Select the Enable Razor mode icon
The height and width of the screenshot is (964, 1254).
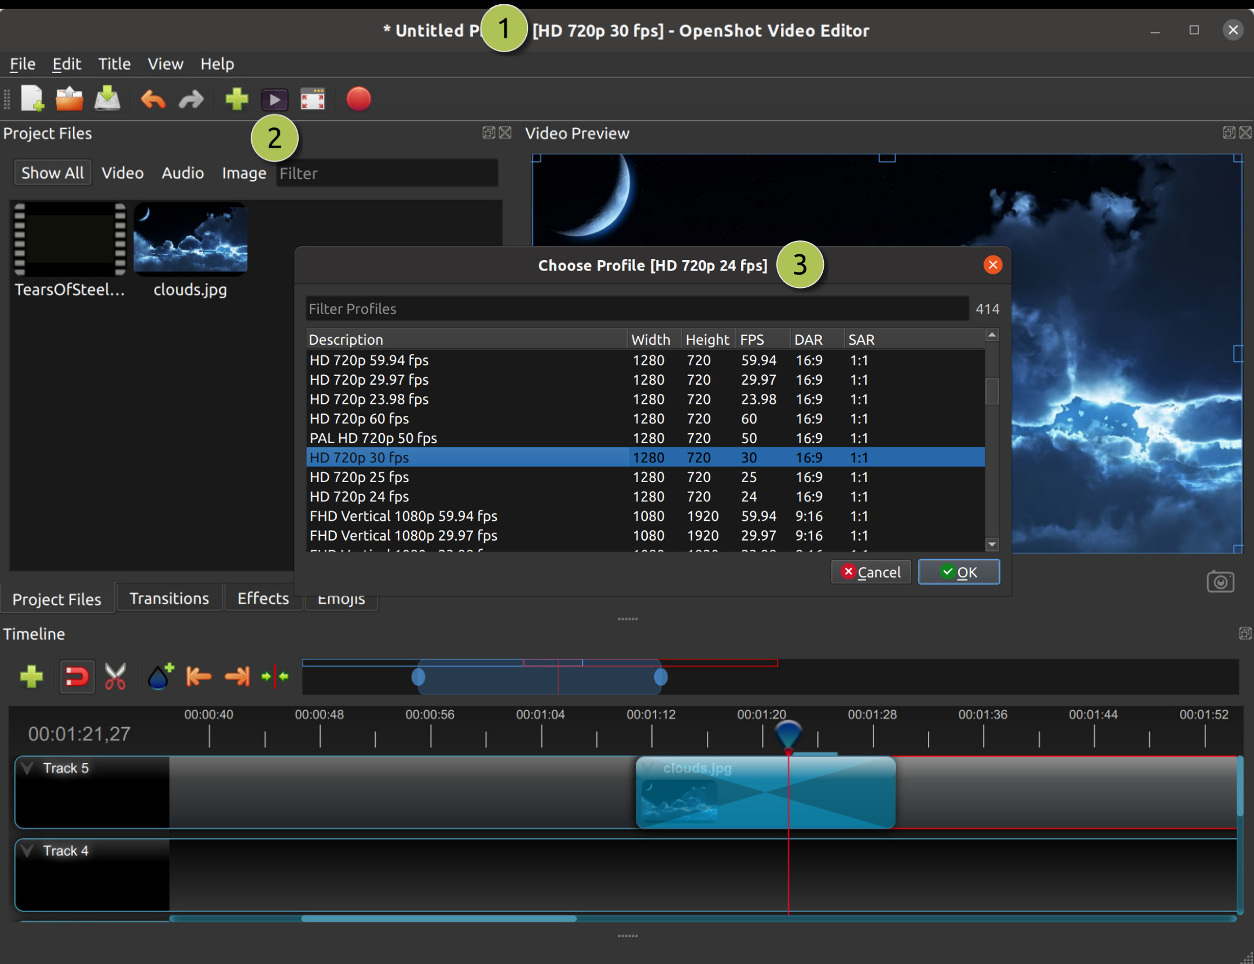115,677
